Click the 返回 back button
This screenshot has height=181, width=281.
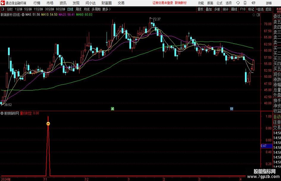268,9
